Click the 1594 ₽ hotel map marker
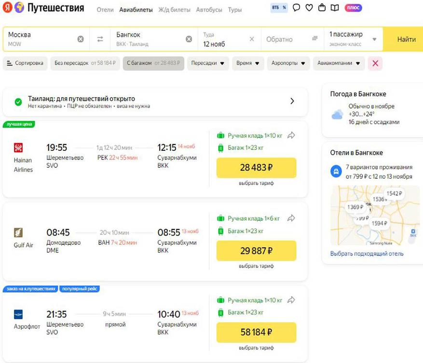 (x=379, y=223)
